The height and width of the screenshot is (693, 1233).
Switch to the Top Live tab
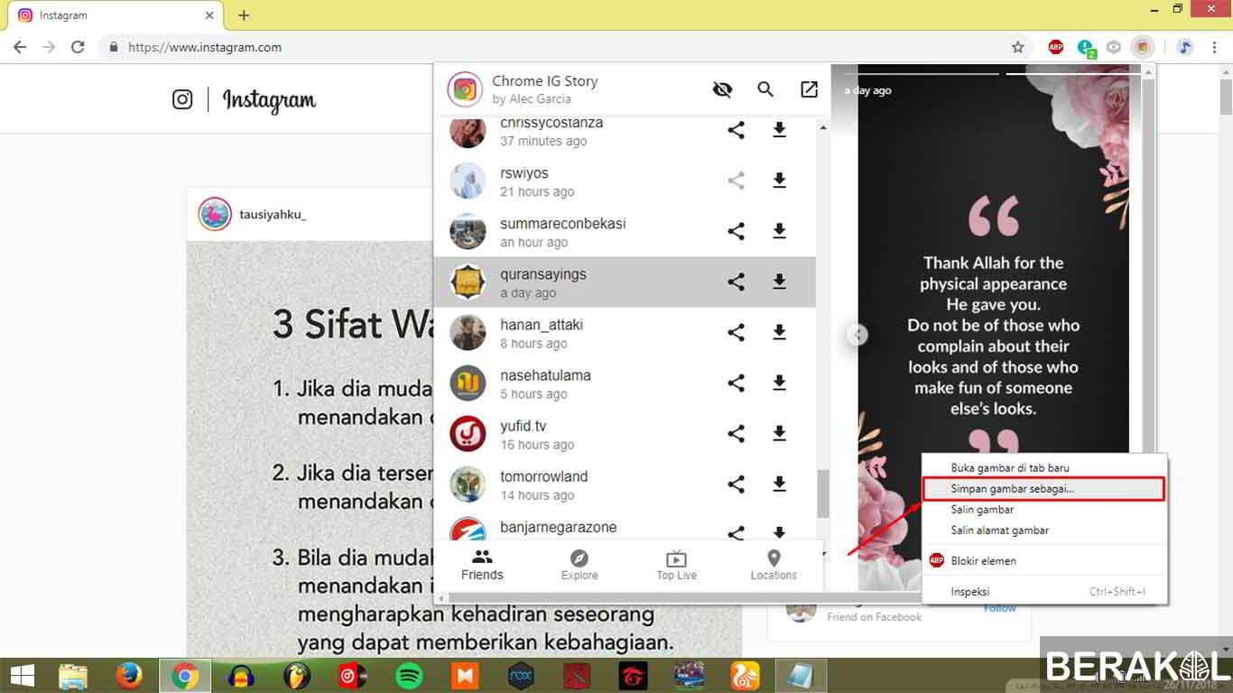(x=676, y=566)
